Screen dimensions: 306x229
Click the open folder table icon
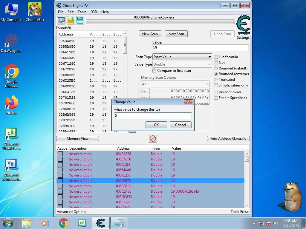(x=71, y=20)
